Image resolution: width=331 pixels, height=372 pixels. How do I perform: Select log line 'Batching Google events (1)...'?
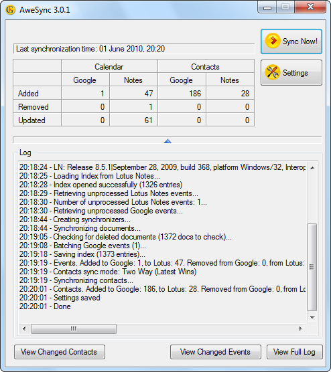[82, 246]
